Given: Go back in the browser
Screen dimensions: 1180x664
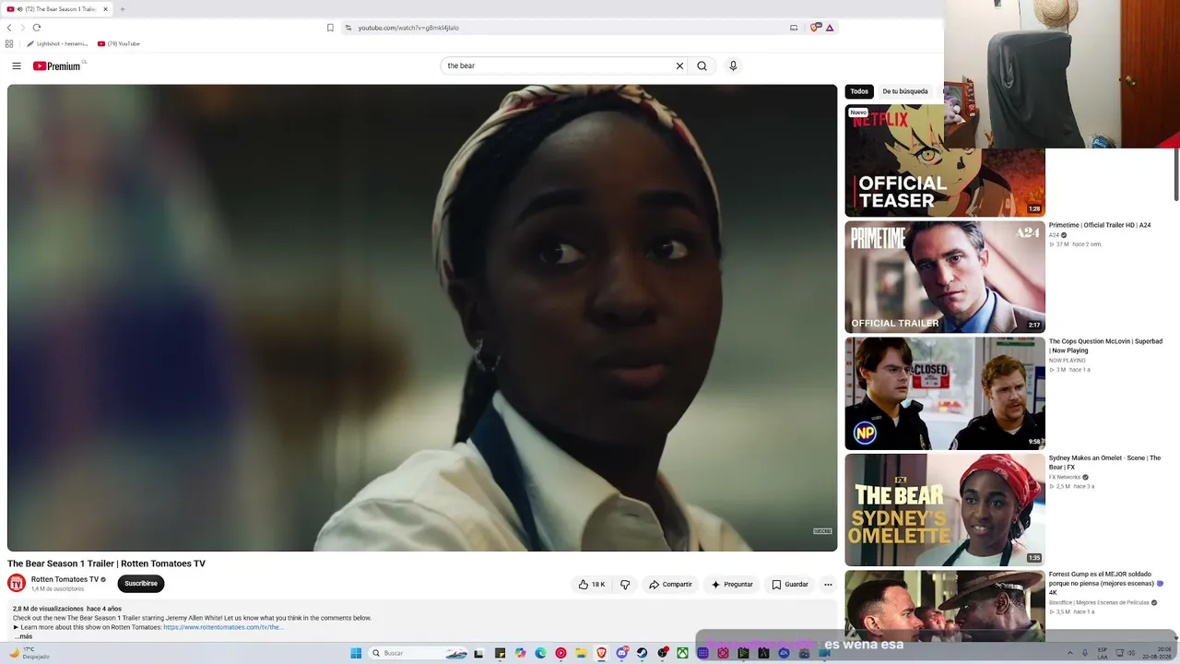Looking at the screenshot, I should pyautogui.click(x=9, y=28).
